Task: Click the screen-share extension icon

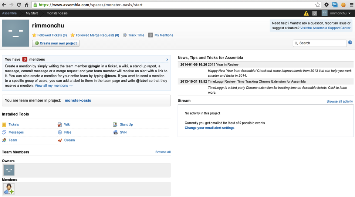Action: pos(335,5)
